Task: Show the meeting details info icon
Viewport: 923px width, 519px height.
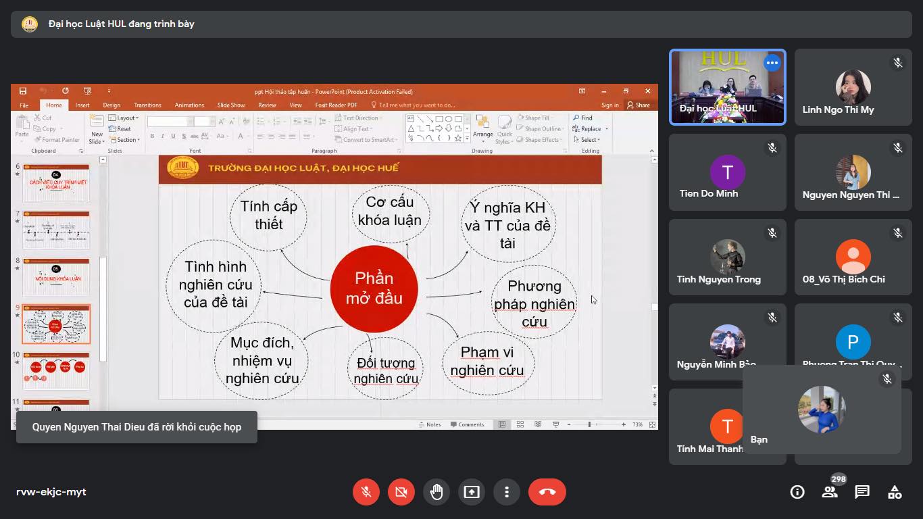Action: pos(797,492)
